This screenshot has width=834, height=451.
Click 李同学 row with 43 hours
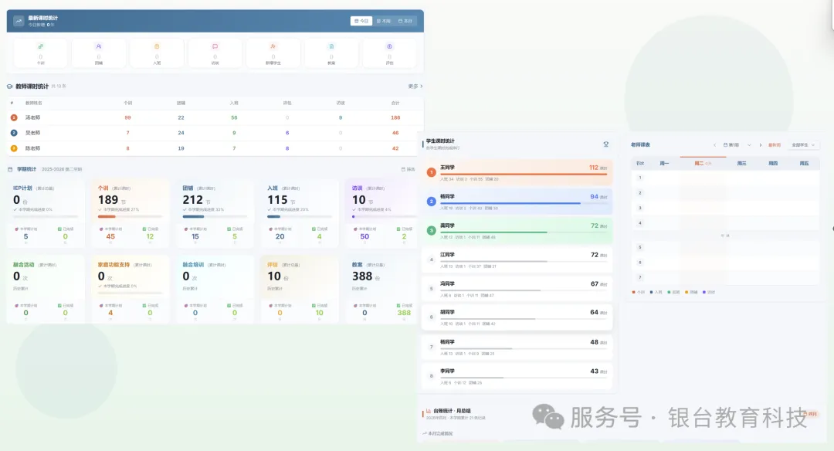[517, 375]
